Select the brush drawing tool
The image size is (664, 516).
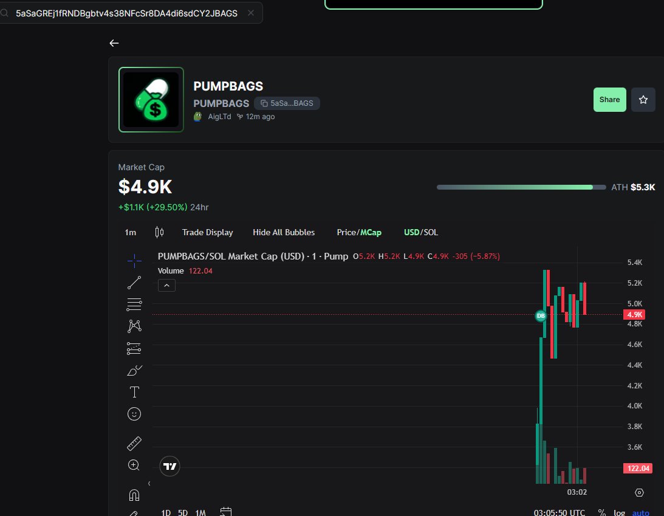tap(134, 370)
